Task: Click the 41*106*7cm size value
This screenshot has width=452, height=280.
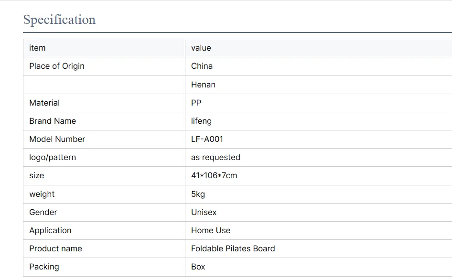Action: coord(214,175)
